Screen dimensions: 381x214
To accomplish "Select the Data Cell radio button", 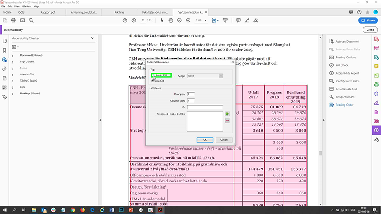I will (x=153, y=81).
